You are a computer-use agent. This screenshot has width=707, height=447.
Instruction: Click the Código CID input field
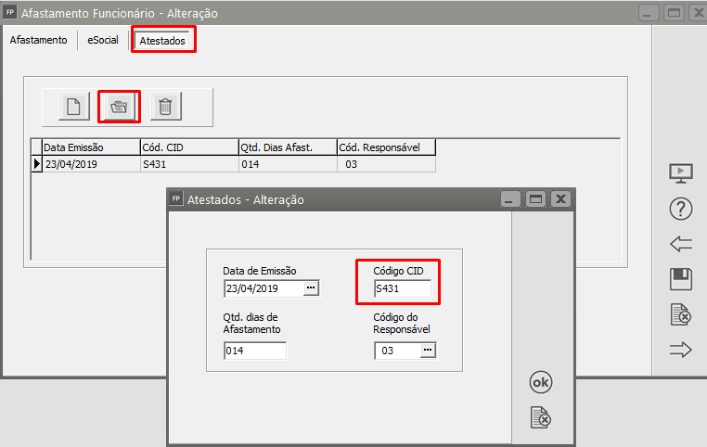(402, 288)
